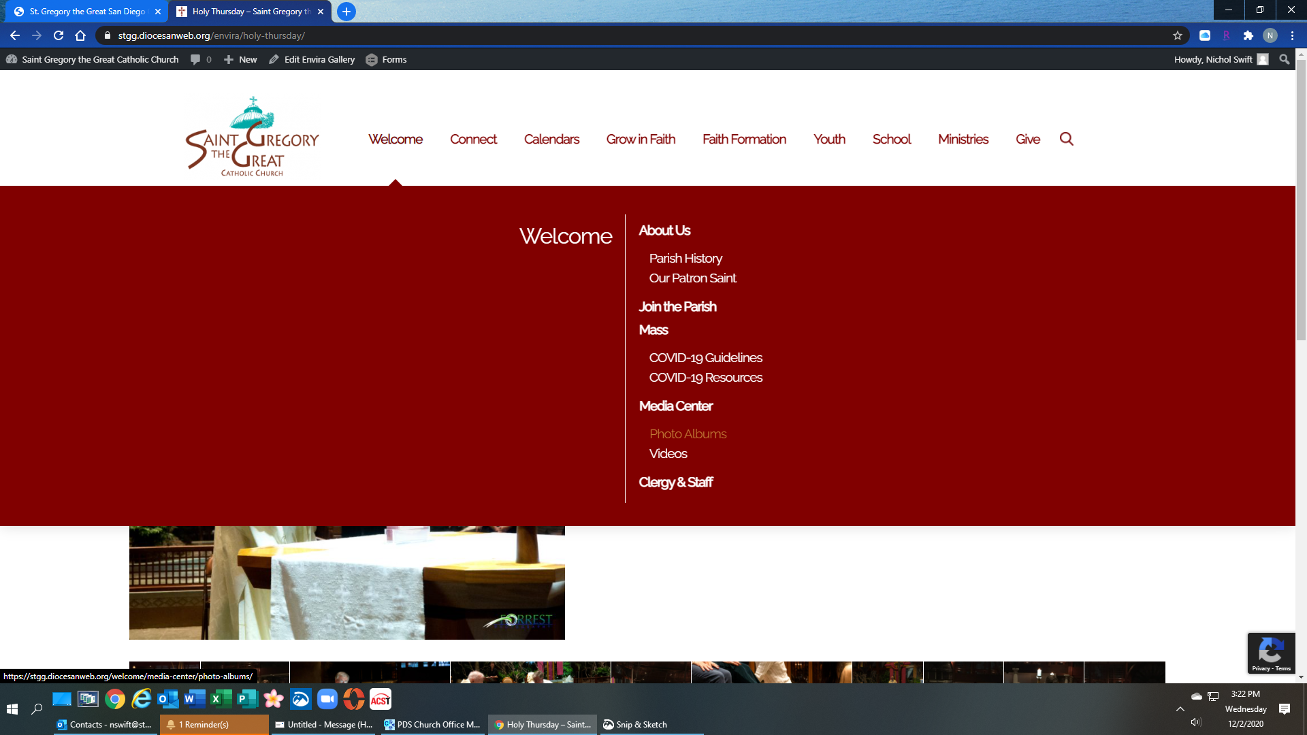
Task: Click the Saint Gregory the Great logo
Action: [x=253, y=137]
